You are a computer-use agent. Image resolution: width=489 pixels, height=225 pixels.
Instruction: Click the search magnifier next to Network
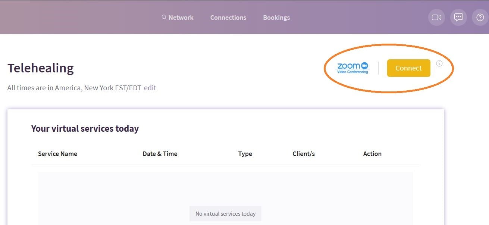click(x=164, y=17)
